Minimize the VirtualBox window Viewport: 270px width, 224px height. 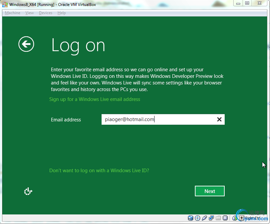click(238, 3)
